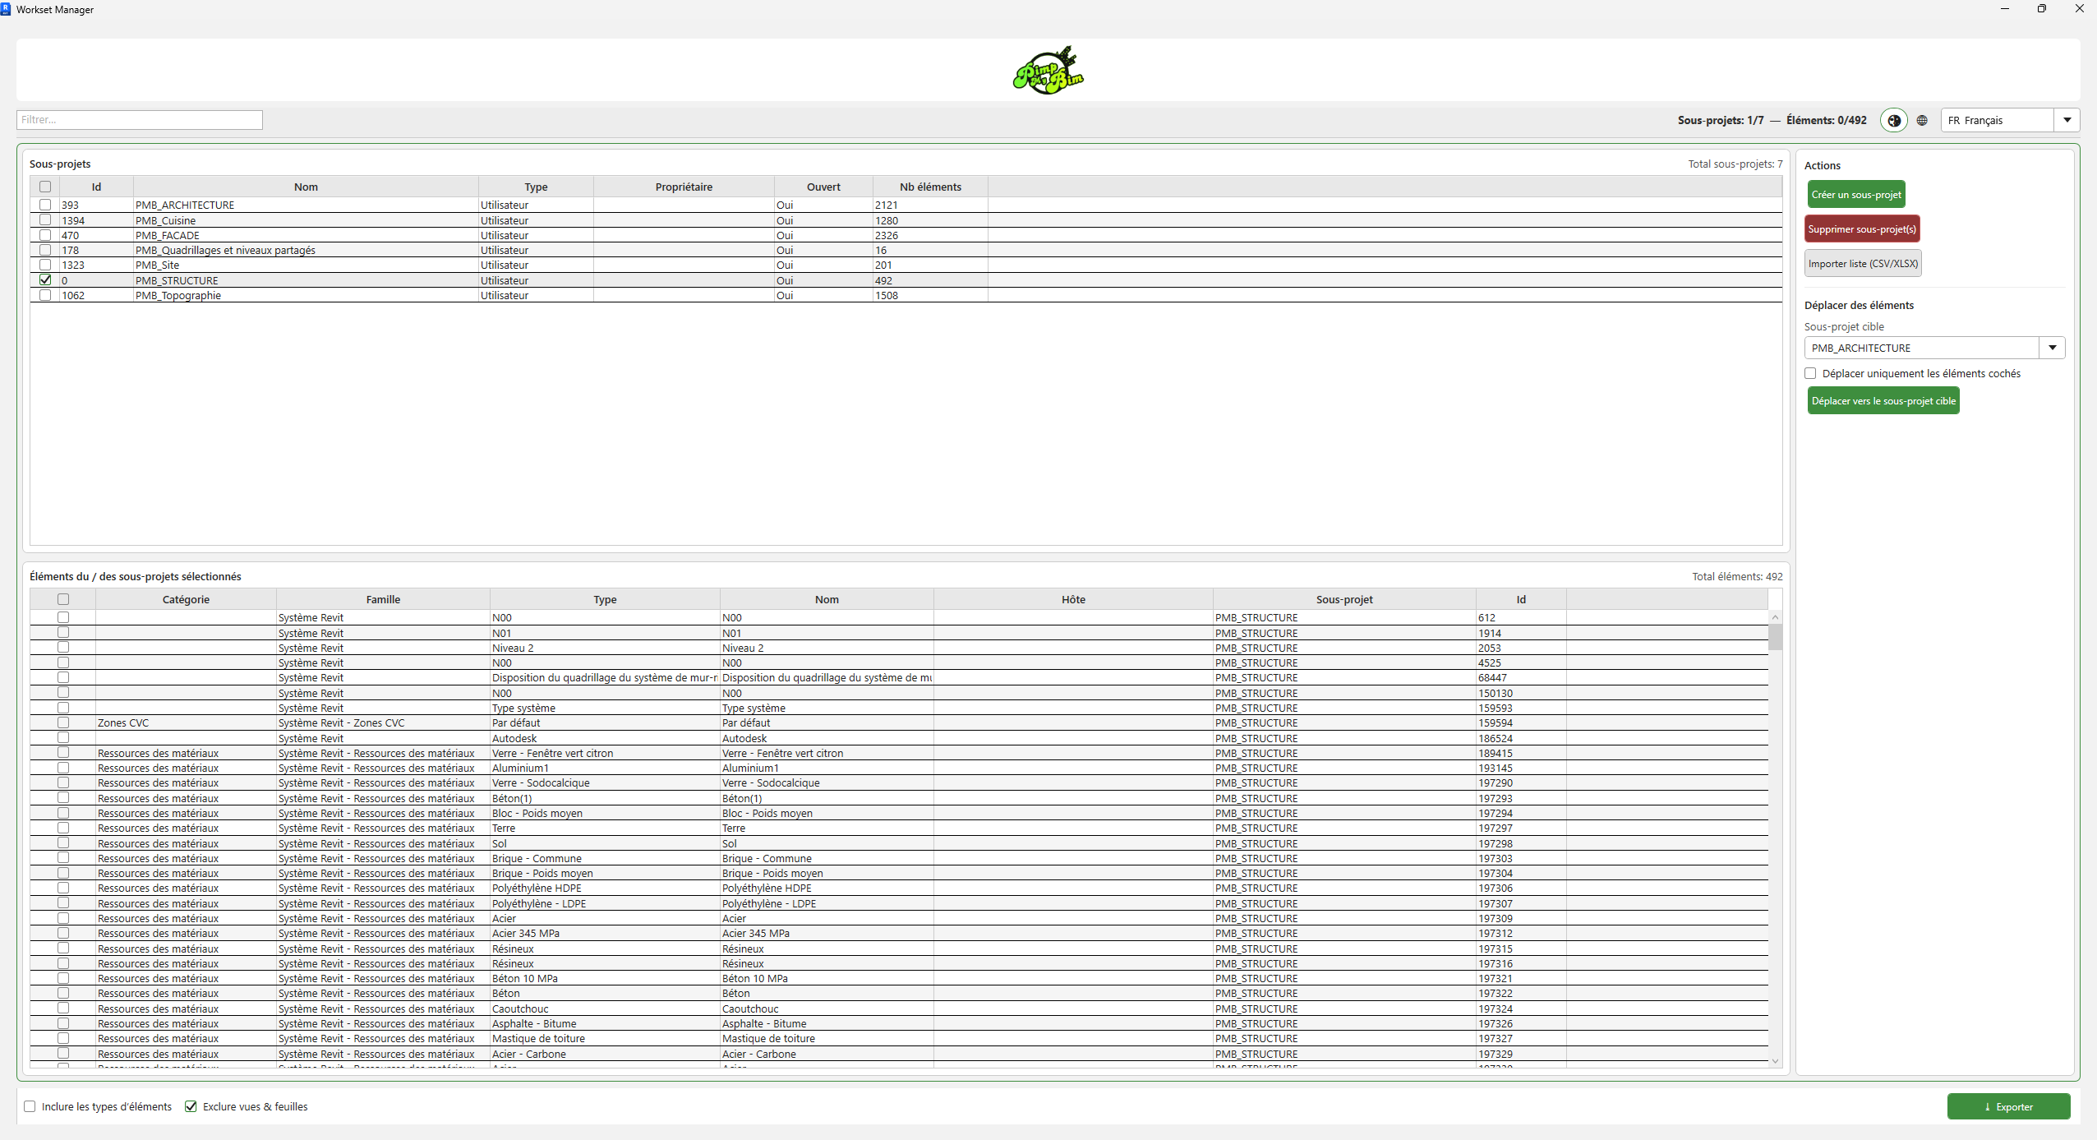Click Éléments: 0/492 counter
The image size is (2097, 1140).
(x=1827, y=120)
